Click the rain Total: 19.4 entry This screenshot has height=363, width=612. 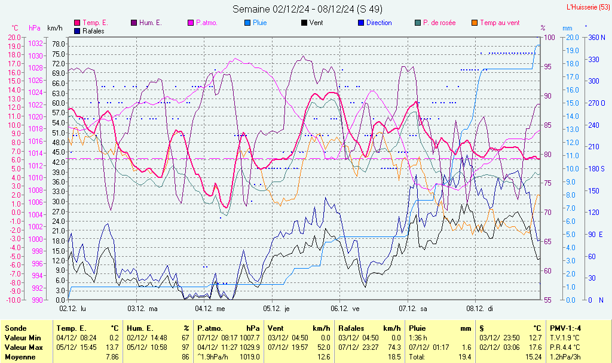[440, 357]
